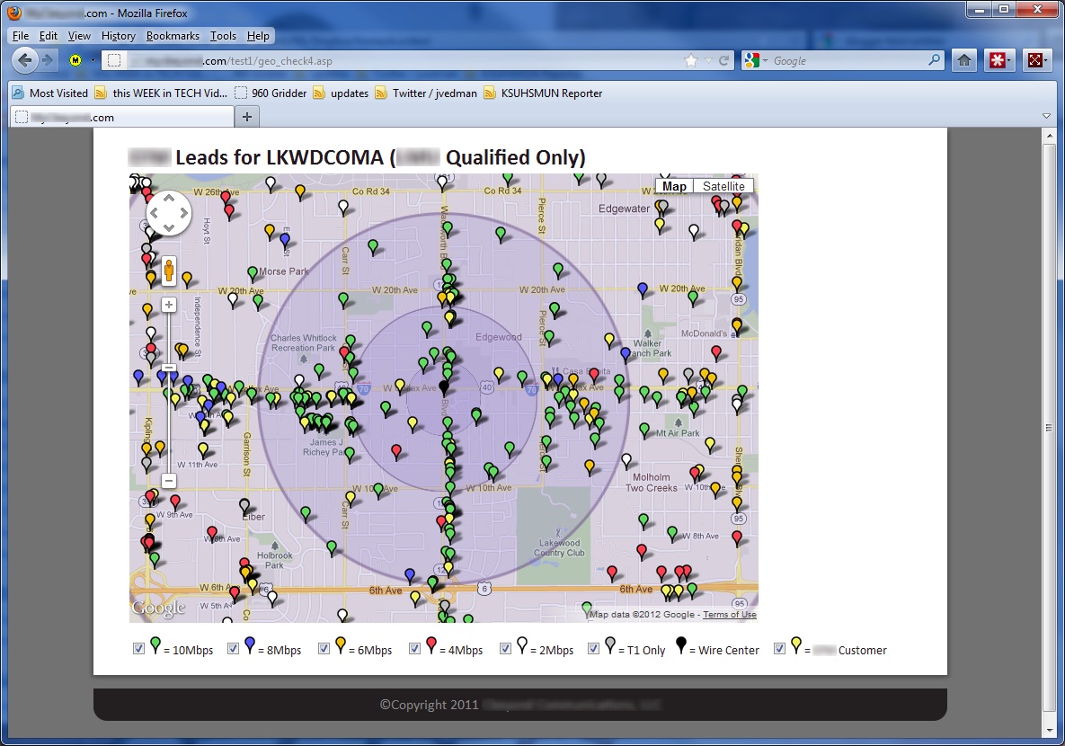Reload the current page

point(724,60)
